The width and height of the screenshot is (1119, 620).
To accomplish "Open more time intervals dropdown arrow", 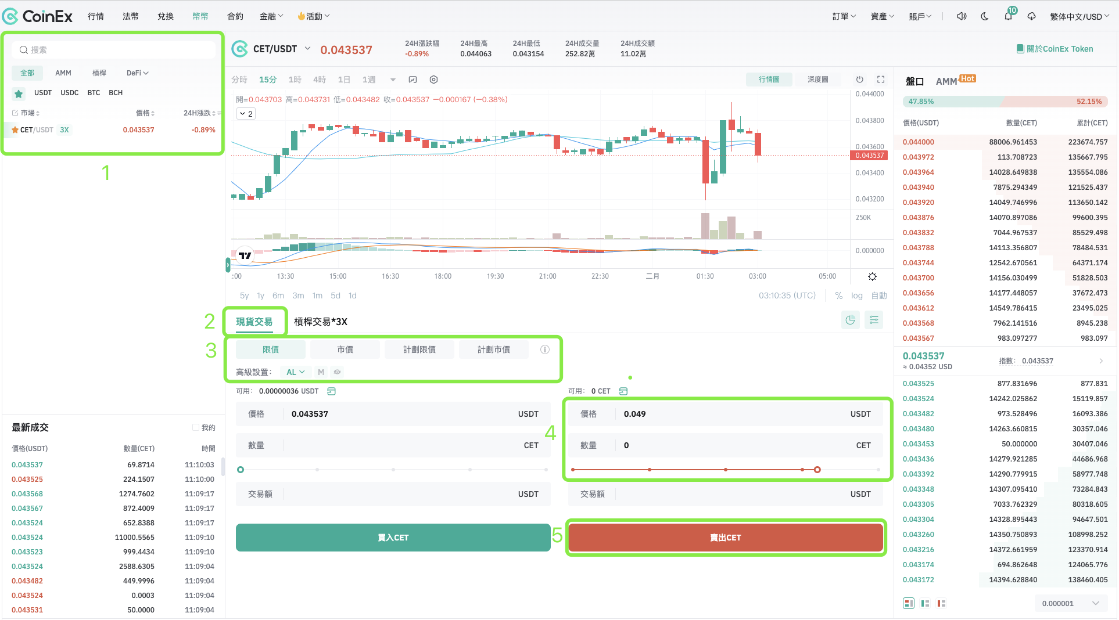I will tap(393, 80).
